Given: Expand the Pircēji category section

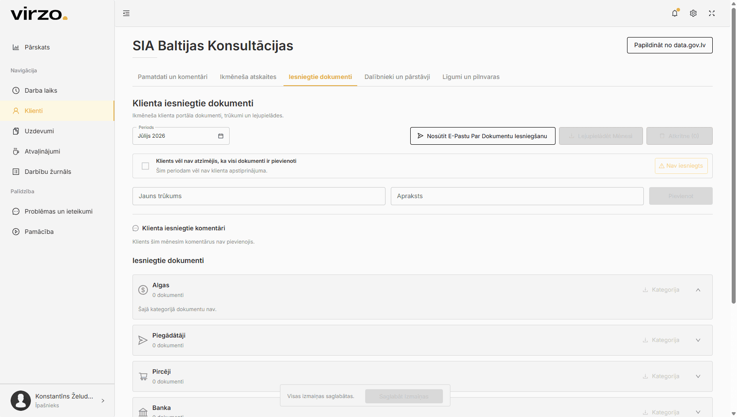Looking at the screenshot, I should click(x=698, y=376).
